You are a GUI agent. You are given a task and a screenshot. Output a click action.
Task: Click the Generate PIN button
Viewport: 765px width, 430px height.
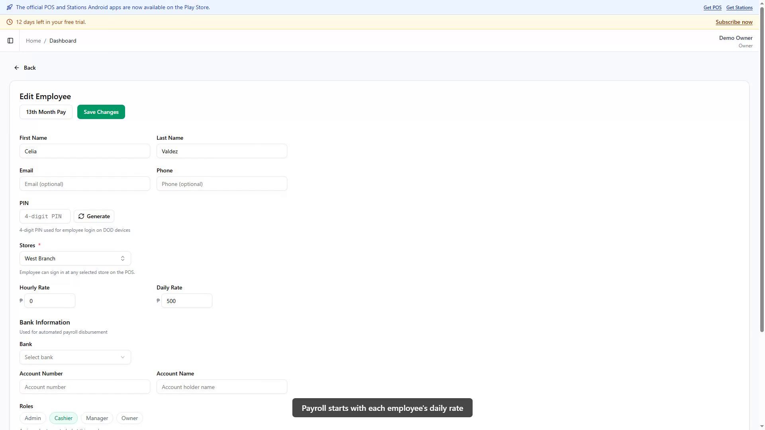pos(94,216)
